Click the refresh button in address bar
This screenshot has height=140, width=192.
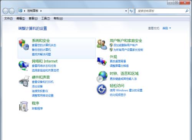pos(131,11)
